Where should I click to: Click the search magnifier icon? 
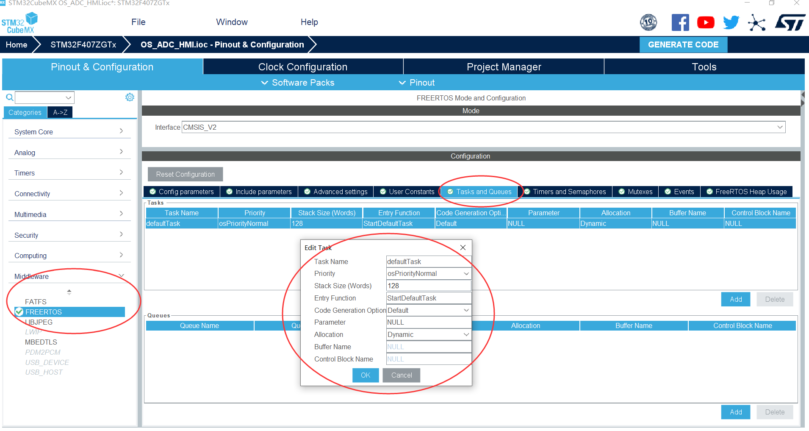coord(9,97)
